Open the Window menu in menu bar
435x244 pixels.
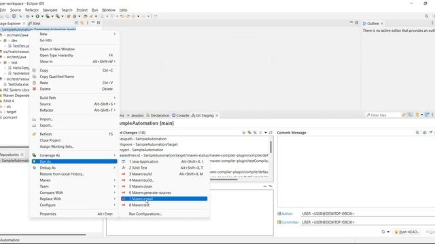[109, 10]
